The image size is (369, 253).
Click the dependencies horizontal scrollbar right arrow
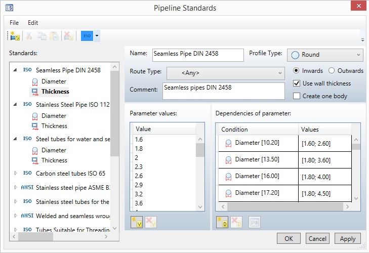[347, 206]
